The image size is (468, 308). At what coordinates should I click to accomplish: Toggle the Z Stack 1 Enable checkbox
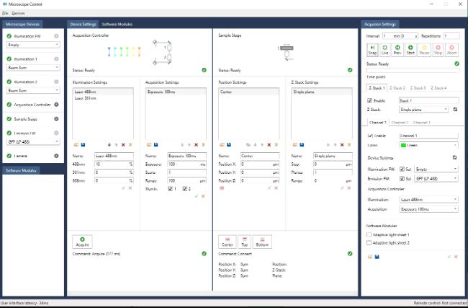(x=369, y=102)
